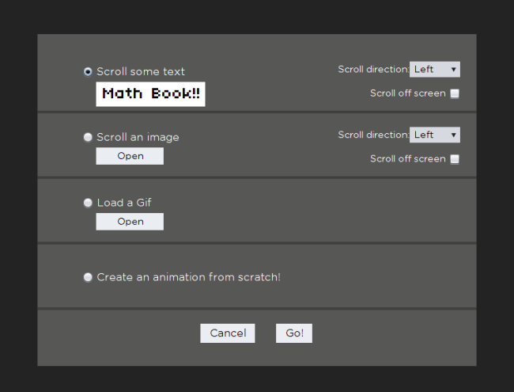Click the 'Math Book!!' text input field
The width and height of the screenshot is (514, 392).
150,94
